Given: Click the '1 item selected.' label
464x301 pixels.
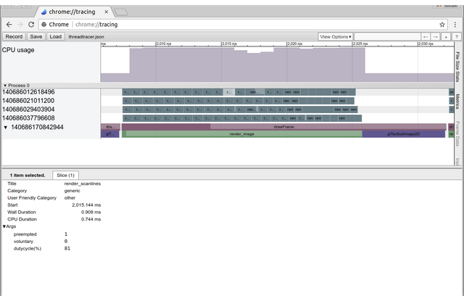Looking at the screenshot, I should (x=28, y=176).
